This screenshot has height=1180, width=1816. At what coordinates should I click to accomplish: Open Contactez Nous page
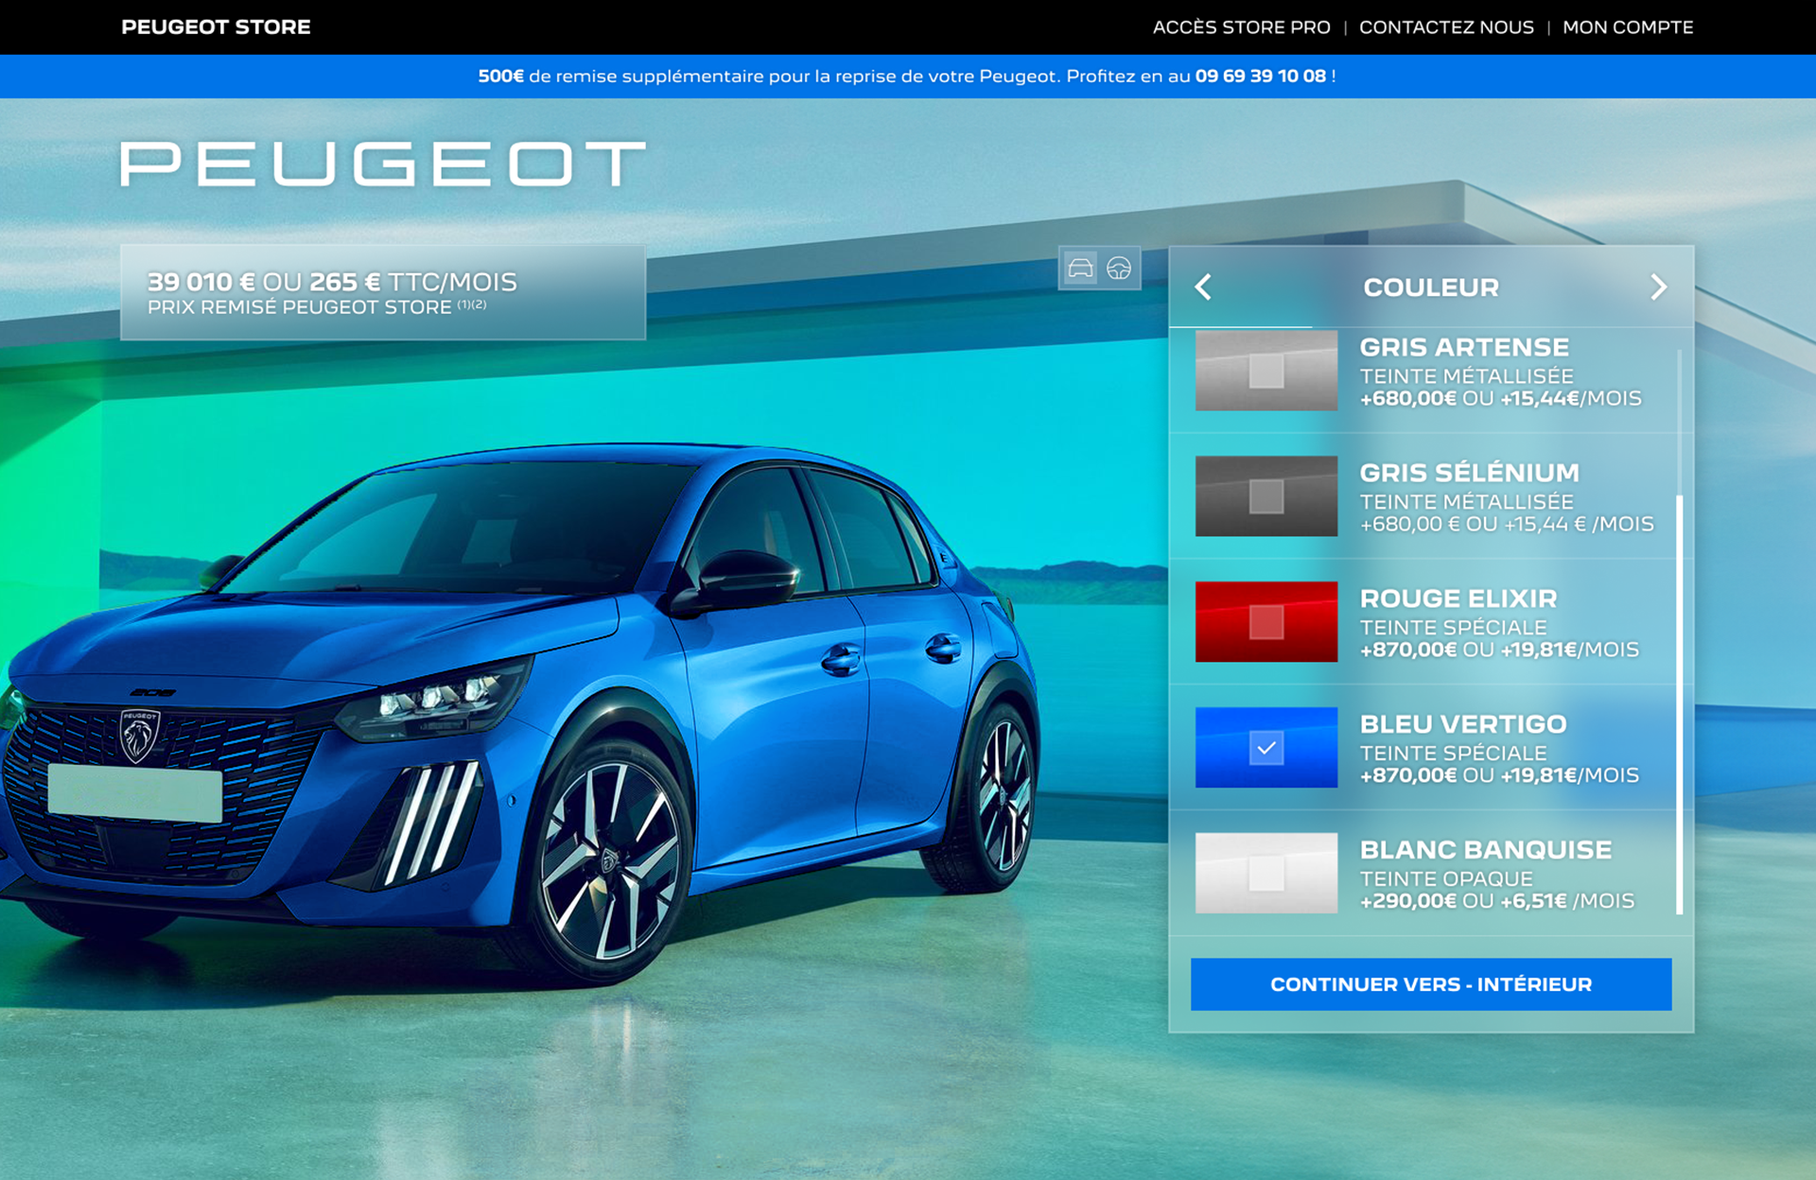click(x=1445, y=27)
